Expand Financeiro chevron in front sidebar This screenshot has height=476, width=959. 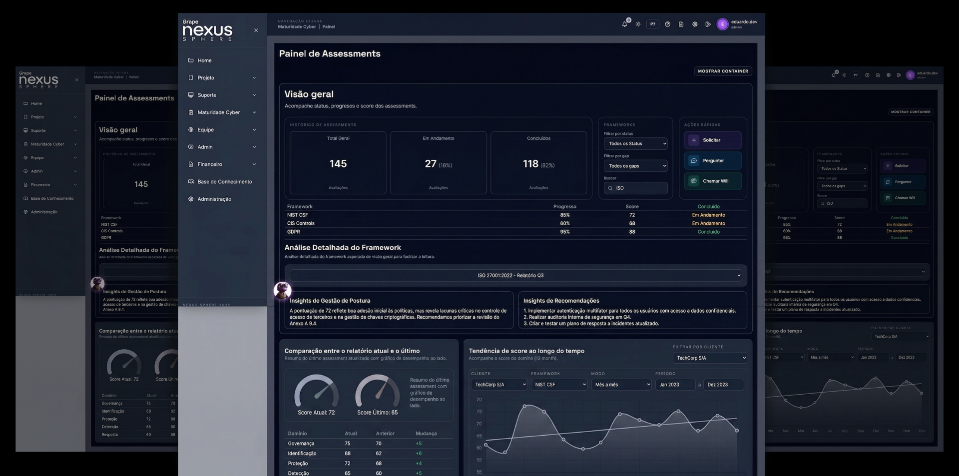254,164
